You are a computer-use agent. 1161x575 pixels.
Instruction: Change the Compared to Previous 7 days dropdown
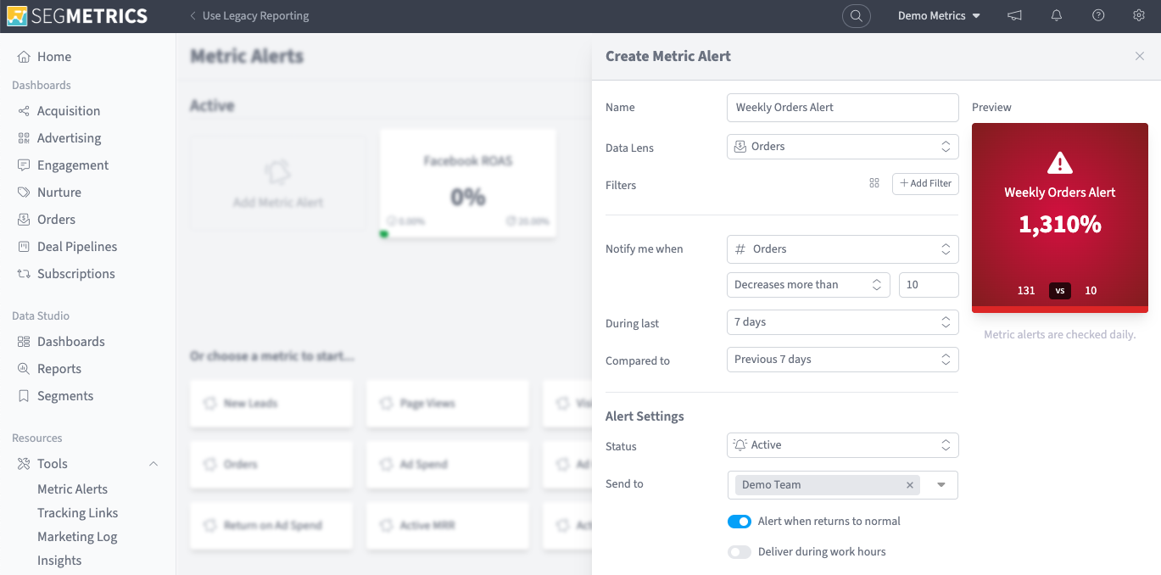click(x=841, y=359)
